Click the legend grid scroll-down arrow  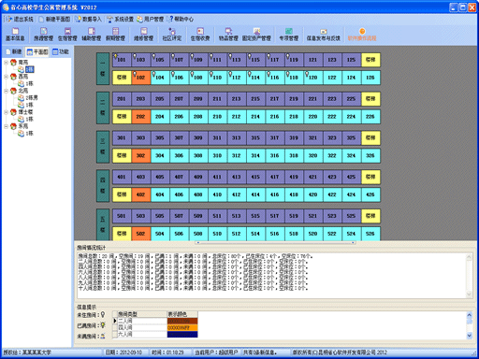click(470, 336)
